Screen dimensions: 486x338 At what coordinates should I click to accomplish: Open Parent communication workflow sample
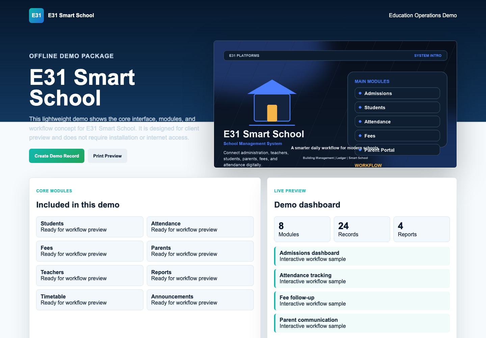point(362,323)
